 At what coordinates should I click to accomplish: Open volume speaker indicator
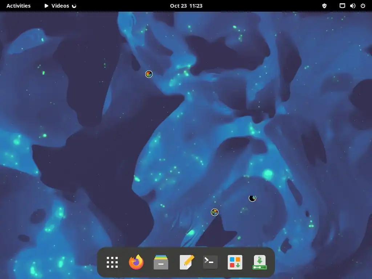(353, 6)
